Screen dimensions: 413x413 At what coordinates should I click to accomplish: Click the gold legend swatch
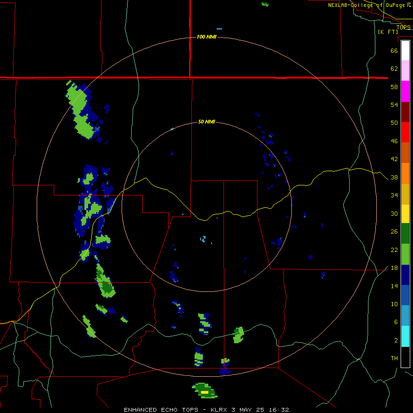[405, 194]
